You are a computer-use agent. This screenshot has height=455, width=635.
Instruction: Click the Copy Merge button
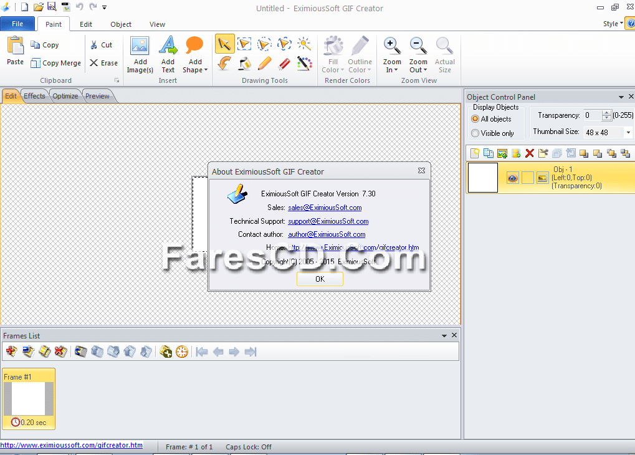pyautogui.click(x=56, y=63)
